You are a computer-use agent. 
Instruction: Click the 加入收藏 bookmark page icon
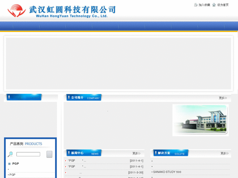(196, 5)
